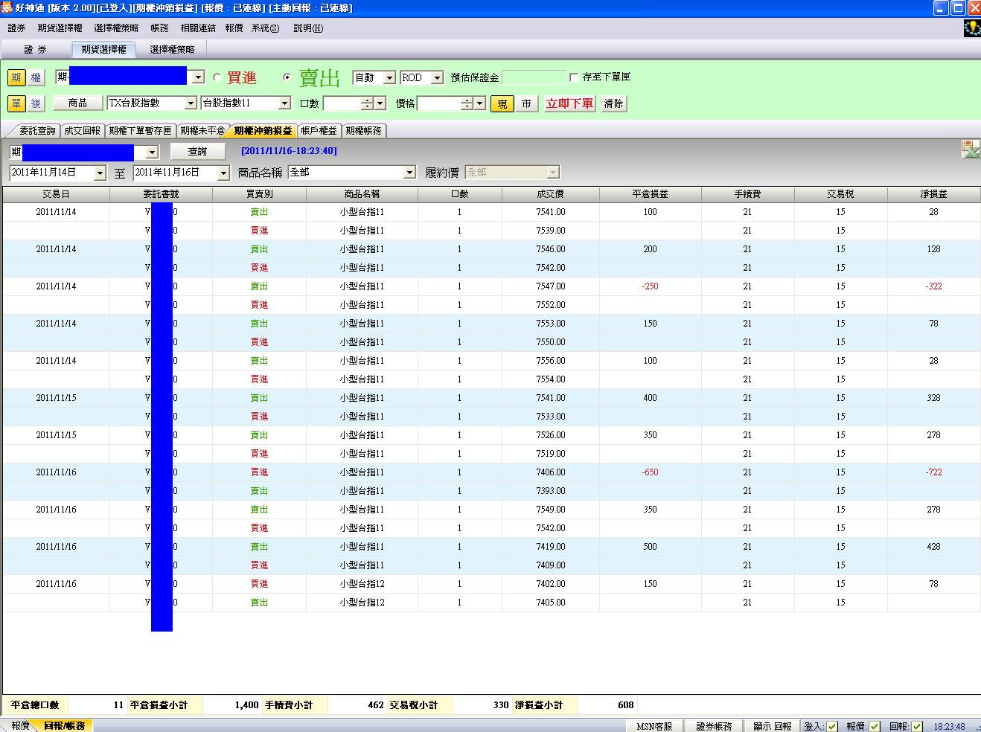The width and height of the screenshot is (981, 732).
Task: Select the 買進 buy radio button
Action: pyautogui.click(x=217, y=77)
